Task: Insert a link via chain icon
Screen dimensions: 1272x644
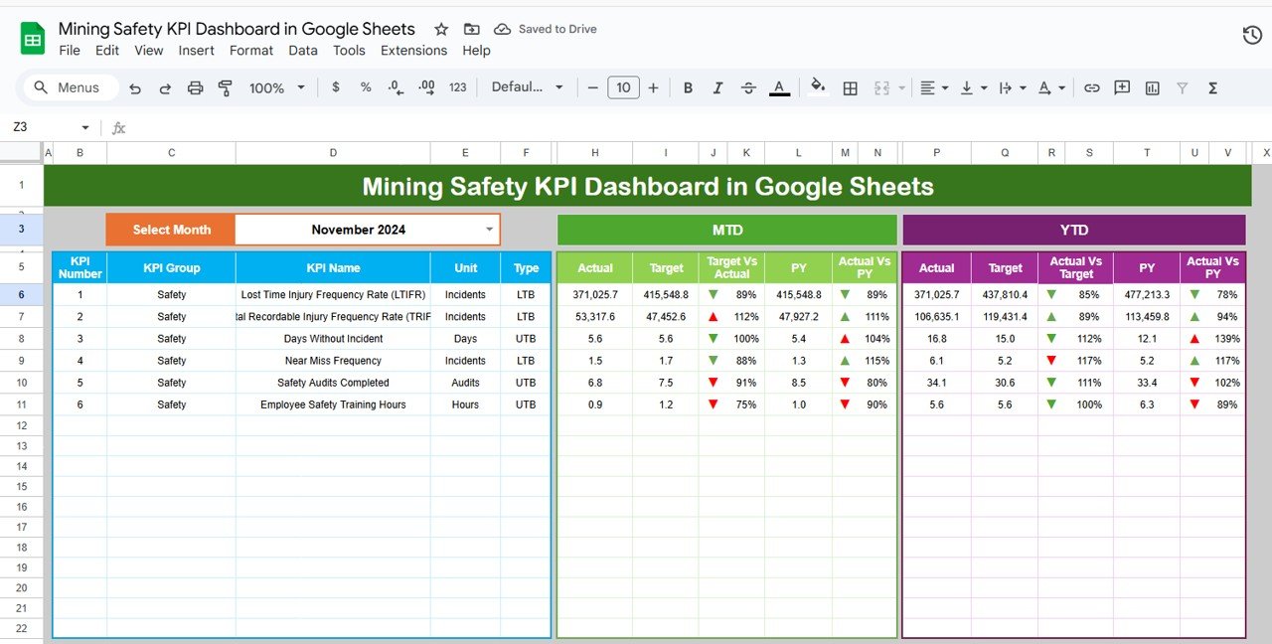Action: pos(1092,87)
